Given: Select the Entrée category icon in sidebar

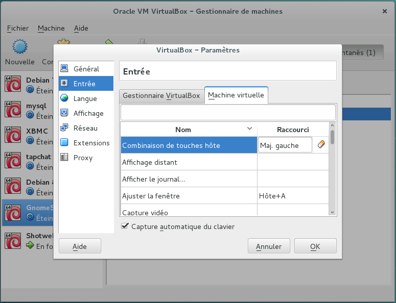Looking at the screenshot, I should [64, 83].
